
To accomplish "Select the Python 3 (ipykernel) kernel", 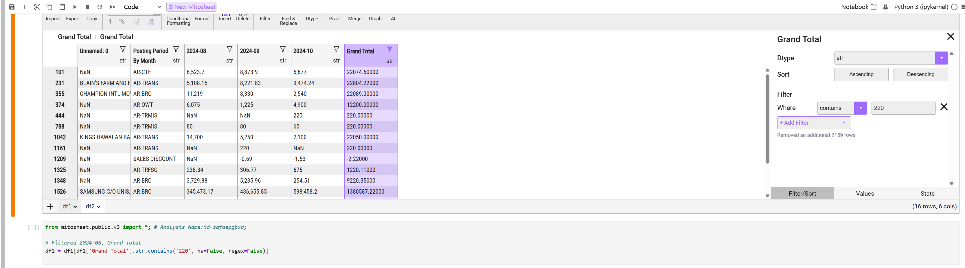I will click(x=921, y=7).
